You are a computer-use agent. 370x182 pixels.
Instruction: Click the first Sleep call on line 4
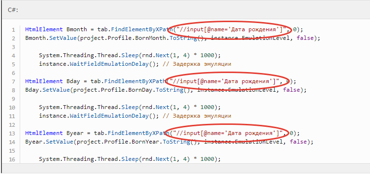(x=130, y=55)
